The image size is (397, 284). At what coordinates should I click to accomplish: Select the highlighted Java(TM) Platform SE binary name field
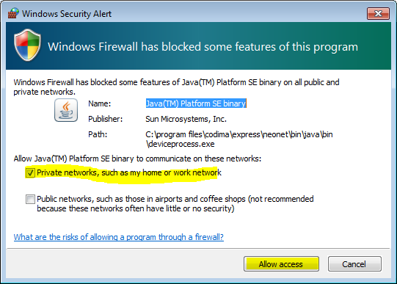[196, 103]
